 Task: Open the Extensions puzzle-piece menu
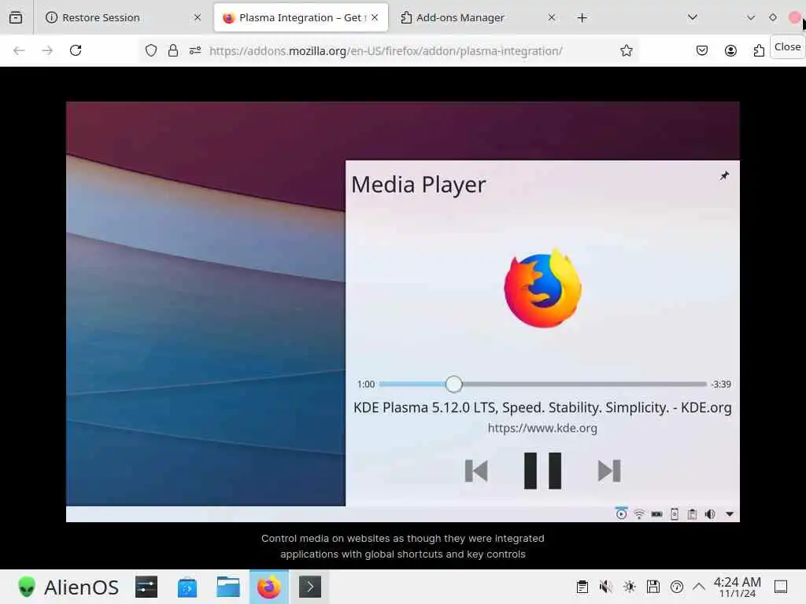(759, 50)
